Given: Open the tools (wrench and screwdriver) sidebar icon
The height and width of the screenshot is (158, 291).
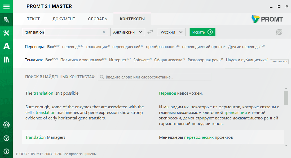Looking at the screenshot, I should [6, 33].
